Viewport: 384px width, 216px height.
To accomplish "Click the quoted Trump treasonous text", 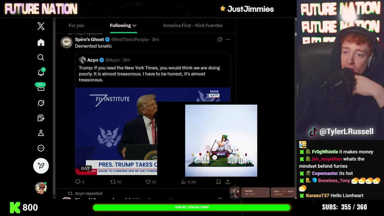I will pyautogui.click(x=149, y=74).
